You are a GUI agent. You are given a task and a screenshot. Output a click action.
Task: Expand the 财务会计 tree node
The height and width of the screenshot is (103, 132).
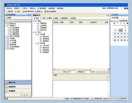pos(6,24)
